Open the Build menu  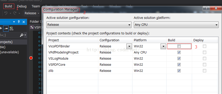point(8,6)
